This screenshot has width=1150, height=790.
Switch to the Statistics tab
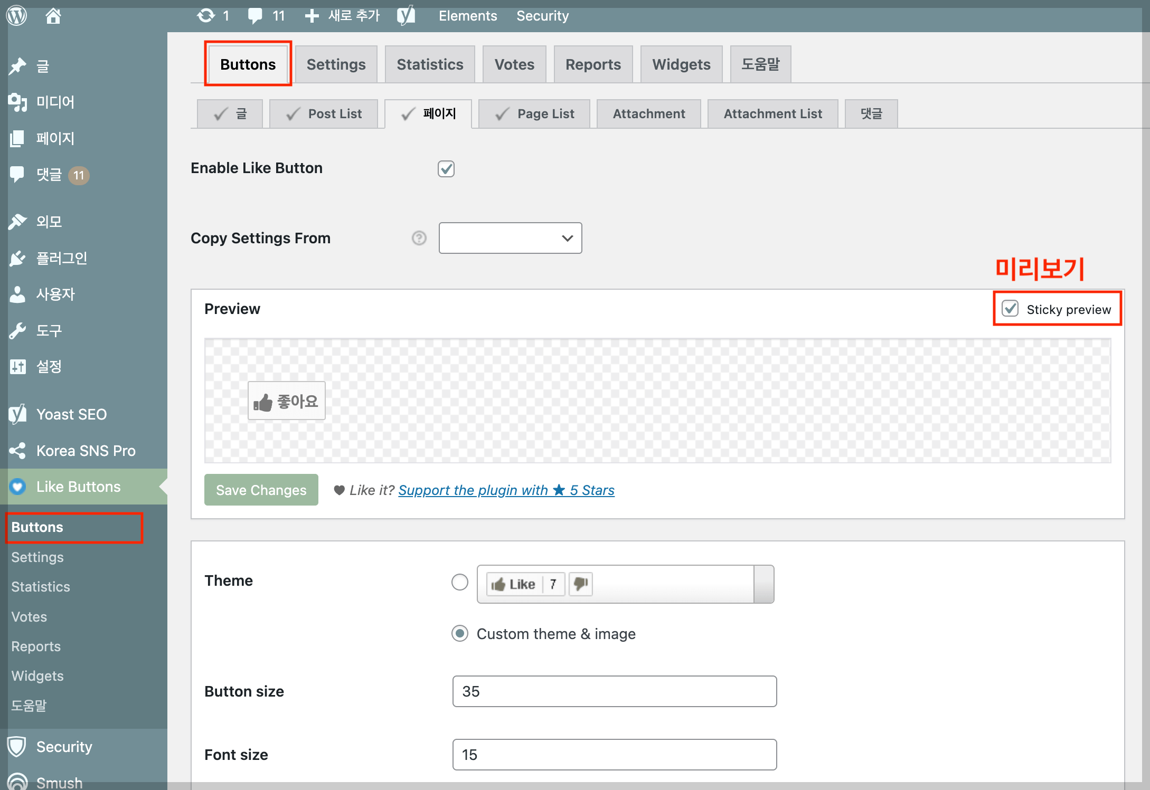[x=430, y=64]
